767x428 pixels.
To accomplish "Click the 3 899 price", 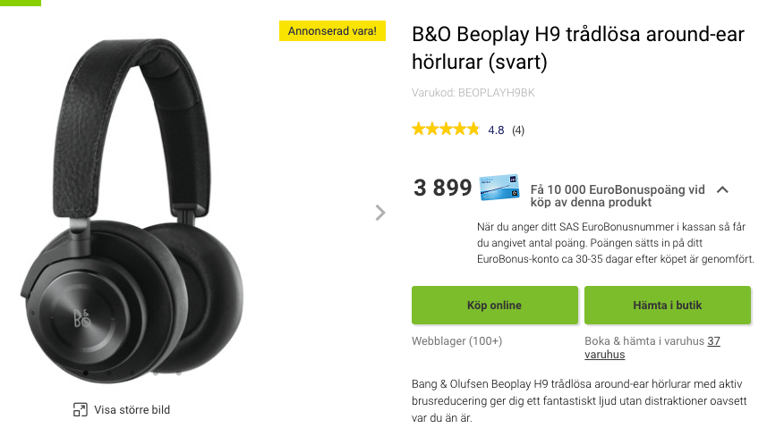I will 442,188.
